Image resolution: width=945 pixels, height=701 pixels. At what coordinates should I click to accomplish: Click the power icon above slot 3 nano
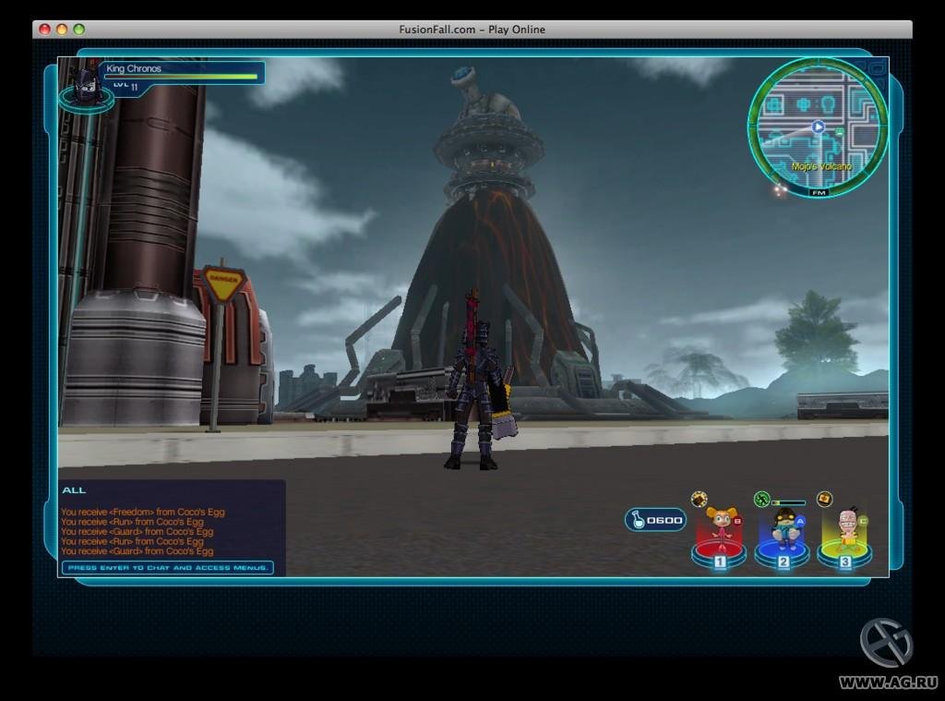pyautogui.click(x=824, y=499)
